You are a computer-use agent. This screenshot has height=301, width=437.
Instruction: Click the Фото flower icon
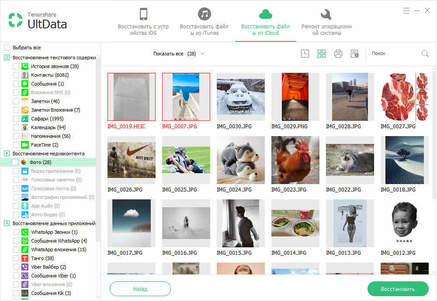[24, 162]
